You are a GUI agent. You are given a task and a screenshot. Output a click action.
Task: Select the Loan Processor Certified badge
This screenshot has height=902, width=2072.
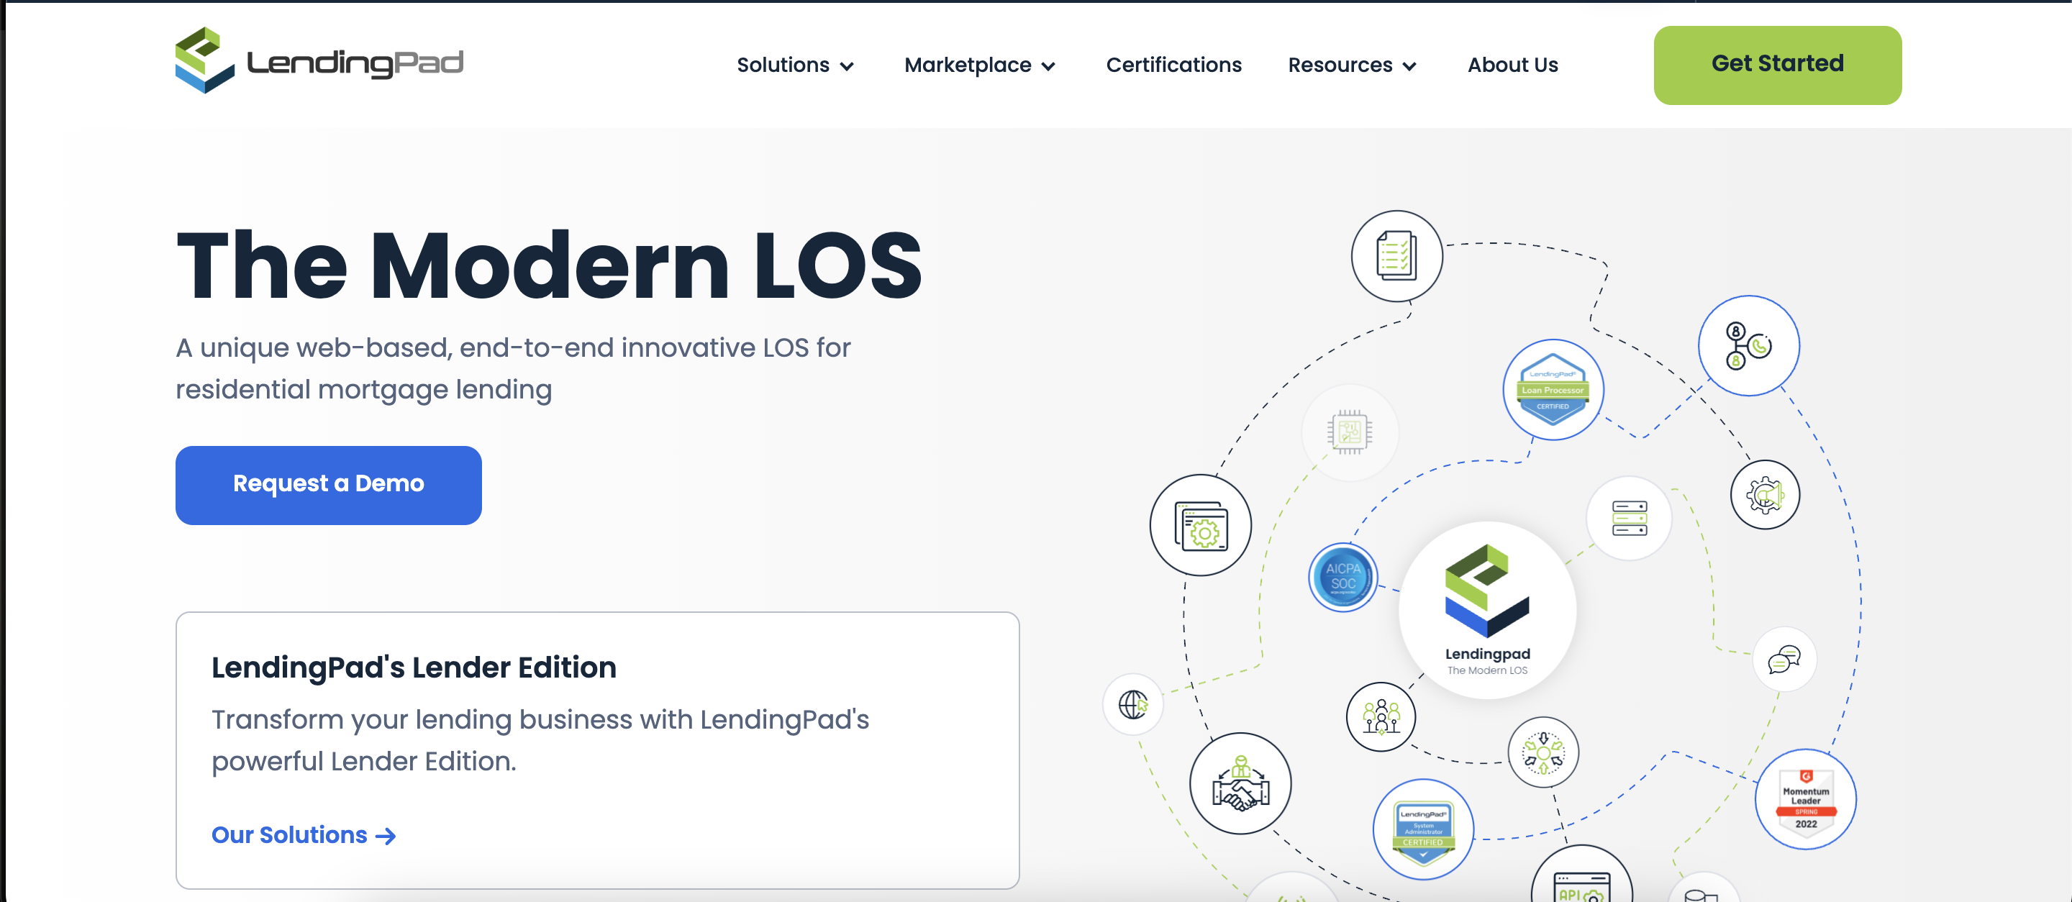(1553, 389)
